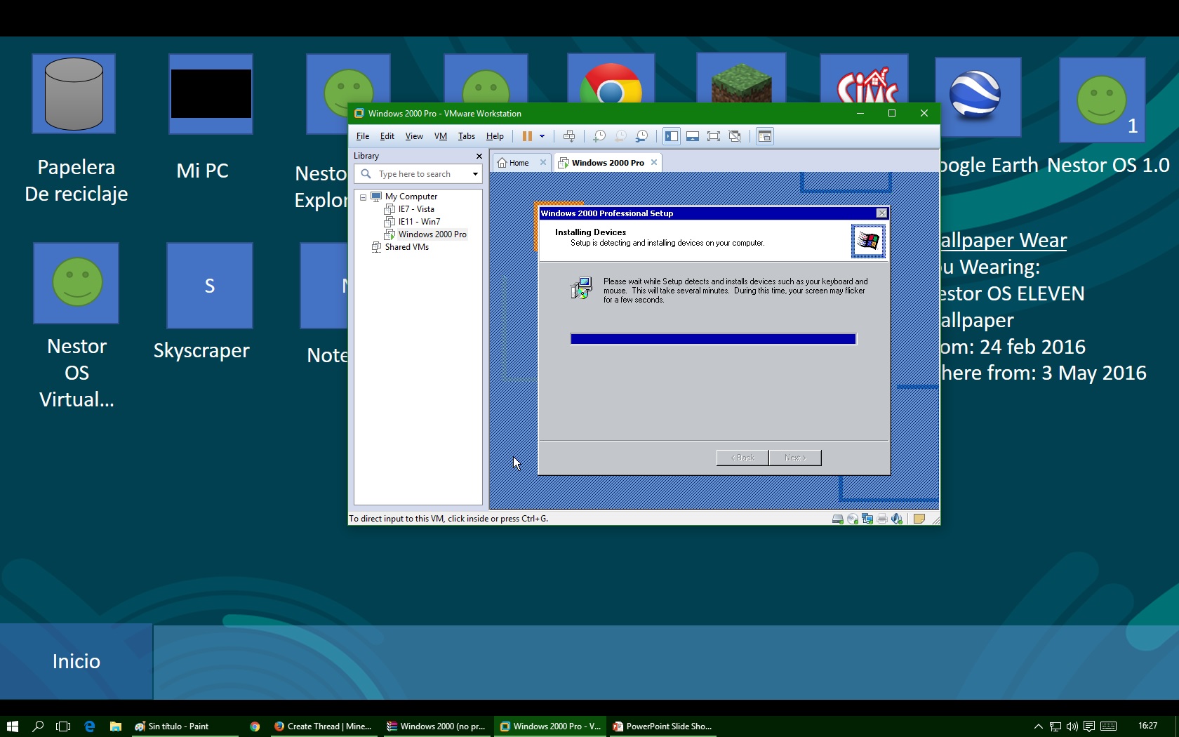Close the Home tab
This screenshot has width=1179, height=737.
point(542,162)
